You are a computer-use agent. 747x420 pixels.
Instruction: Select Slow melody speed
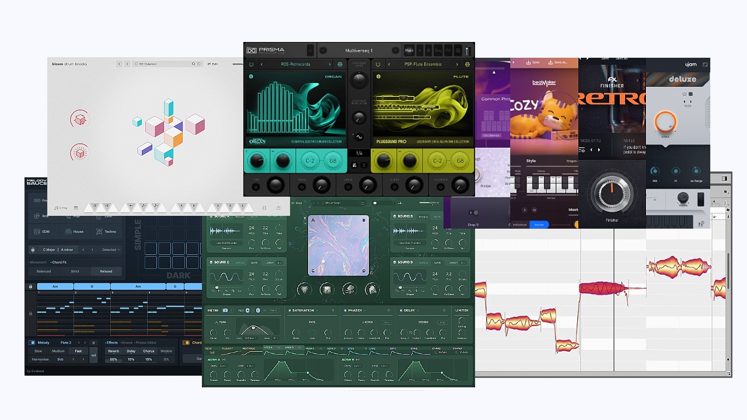pos(38,351)
